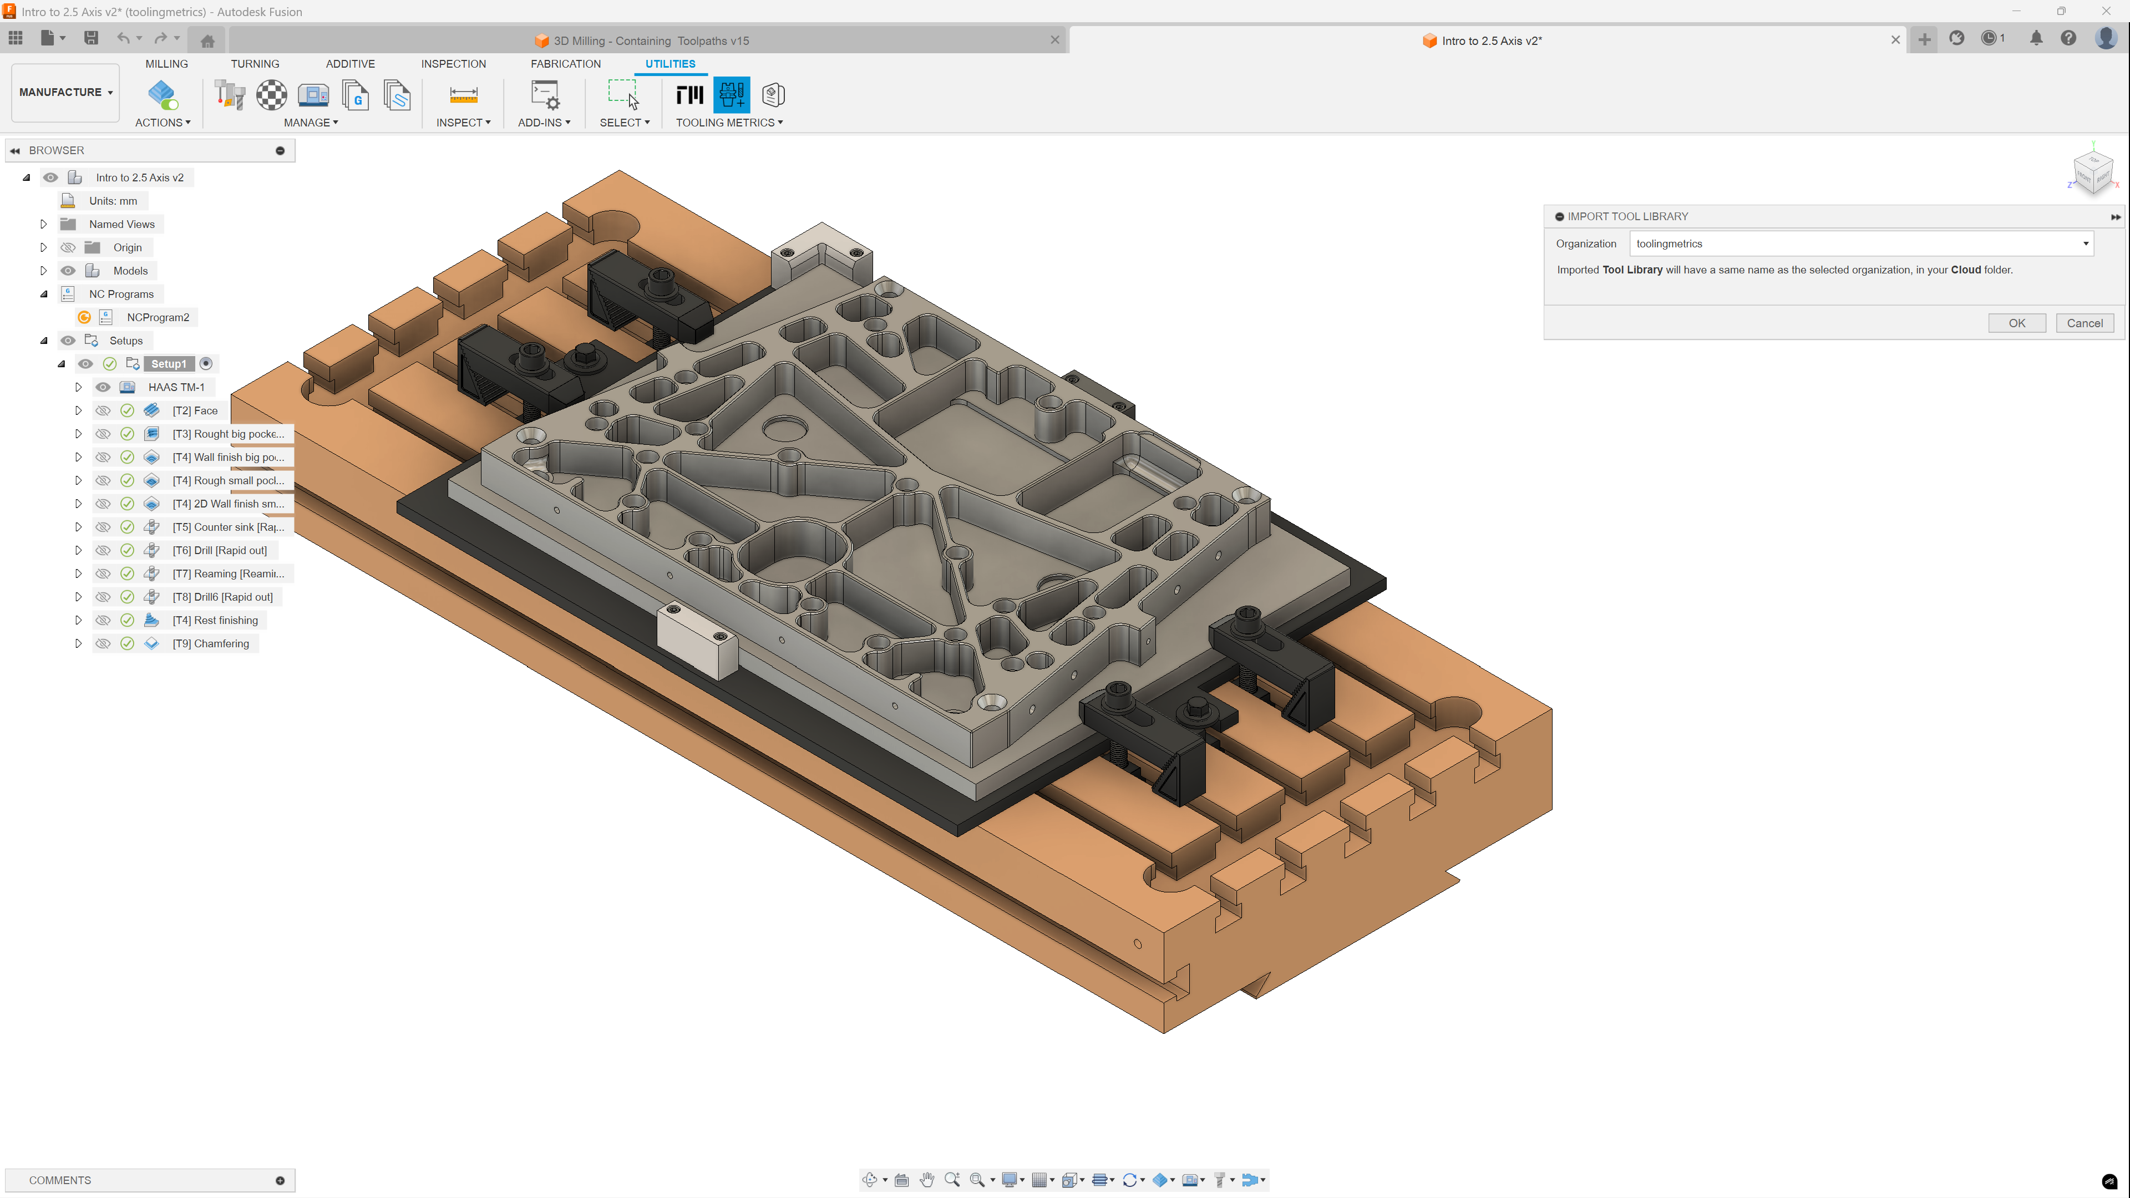Toggle visibility of the Models folder
The image size is (2130, 1198).
tap(68, 270)
